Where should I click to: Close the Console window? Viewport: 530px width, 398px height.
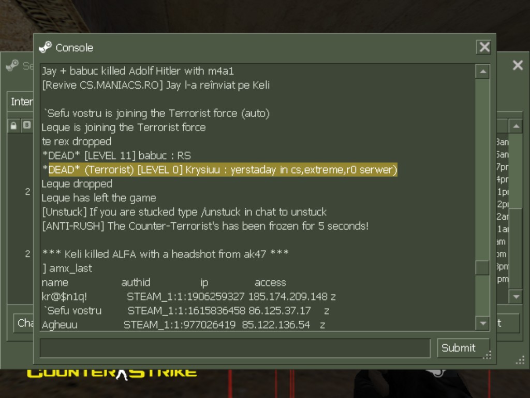coord(484,47)
